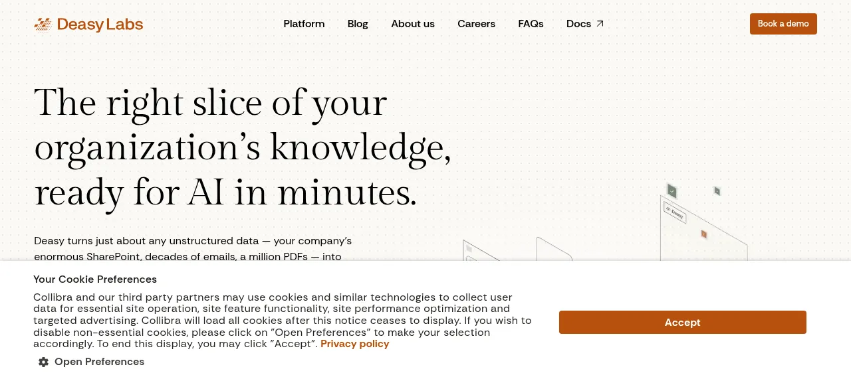
Task: Open the About us page
Action: 413,24
